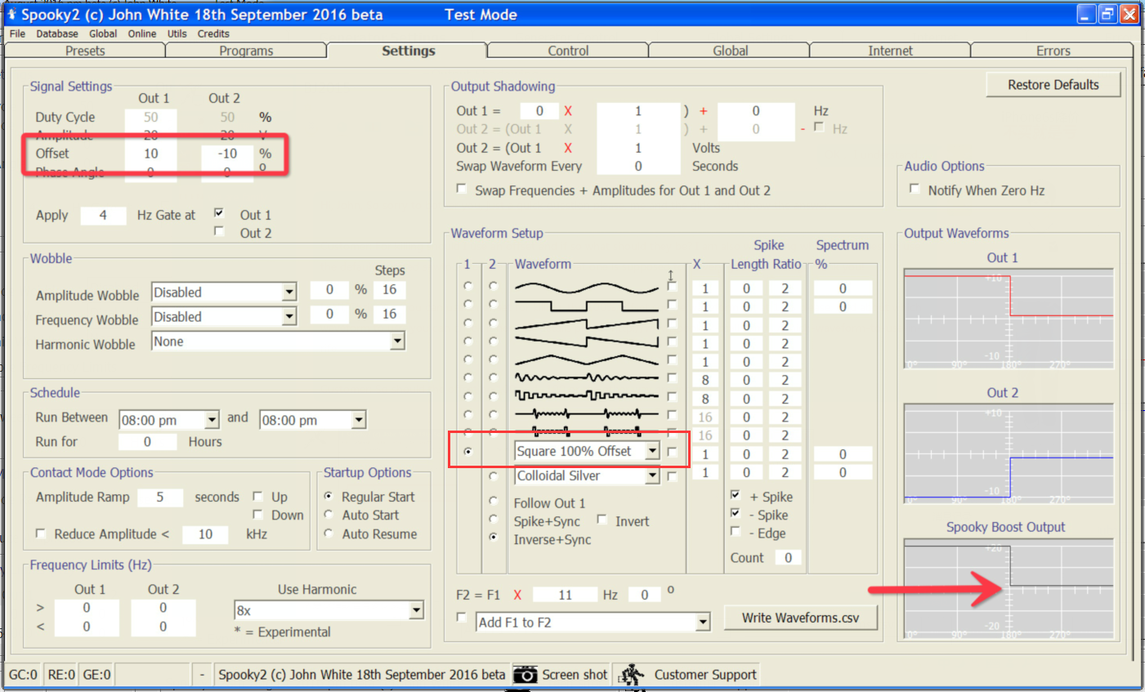Screen dimensions: 1145x692
Task: Switch to the Programs tab
Action: (x=246, y=51)
